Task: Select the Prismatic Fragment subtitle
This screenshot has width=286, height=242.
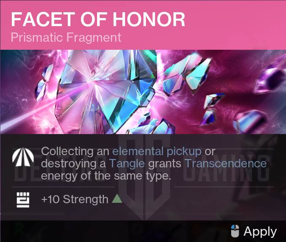Action: [66, 37]
